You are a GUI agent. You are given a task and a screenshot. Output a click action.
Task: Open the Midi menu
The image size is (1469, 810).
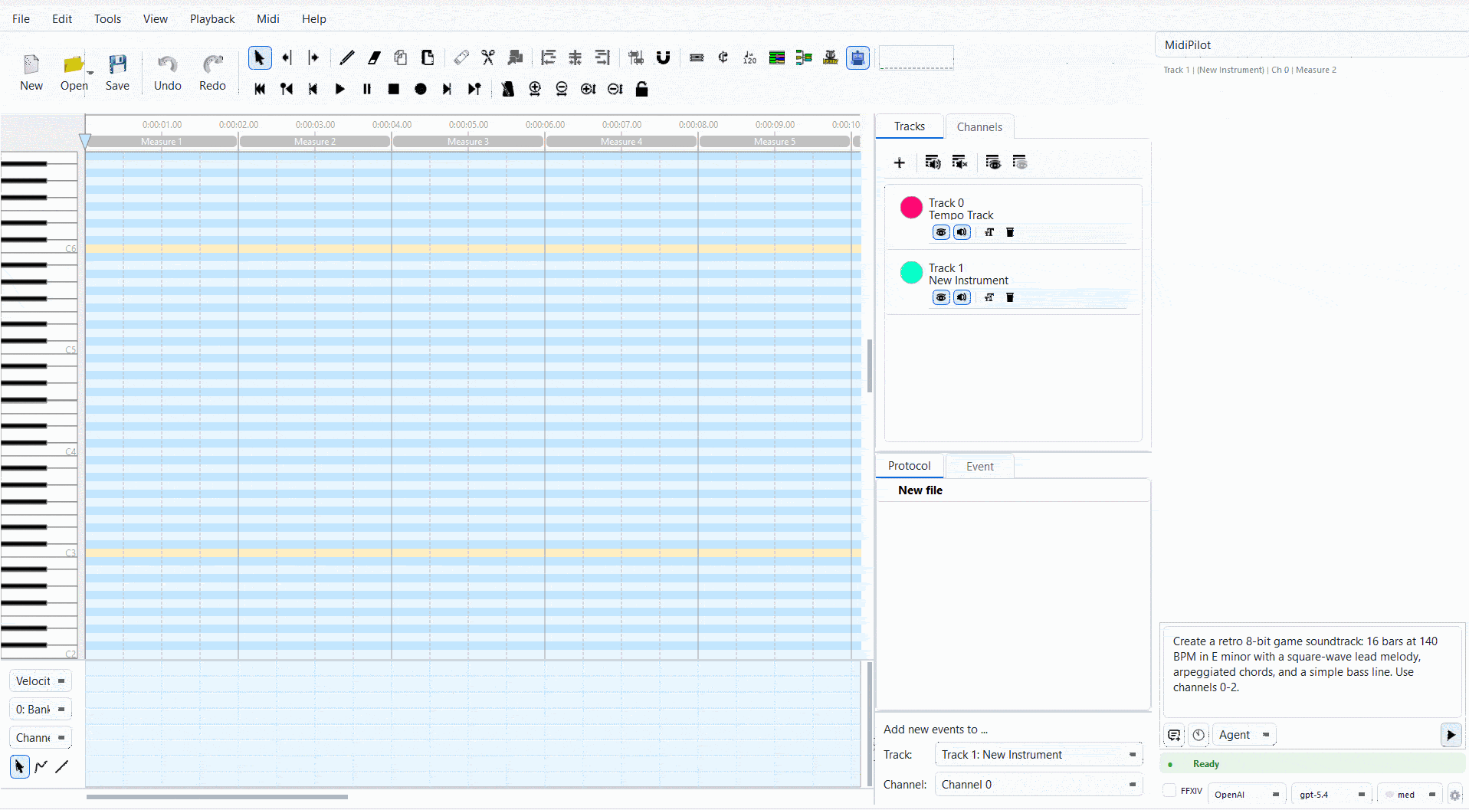click(267, 18)
